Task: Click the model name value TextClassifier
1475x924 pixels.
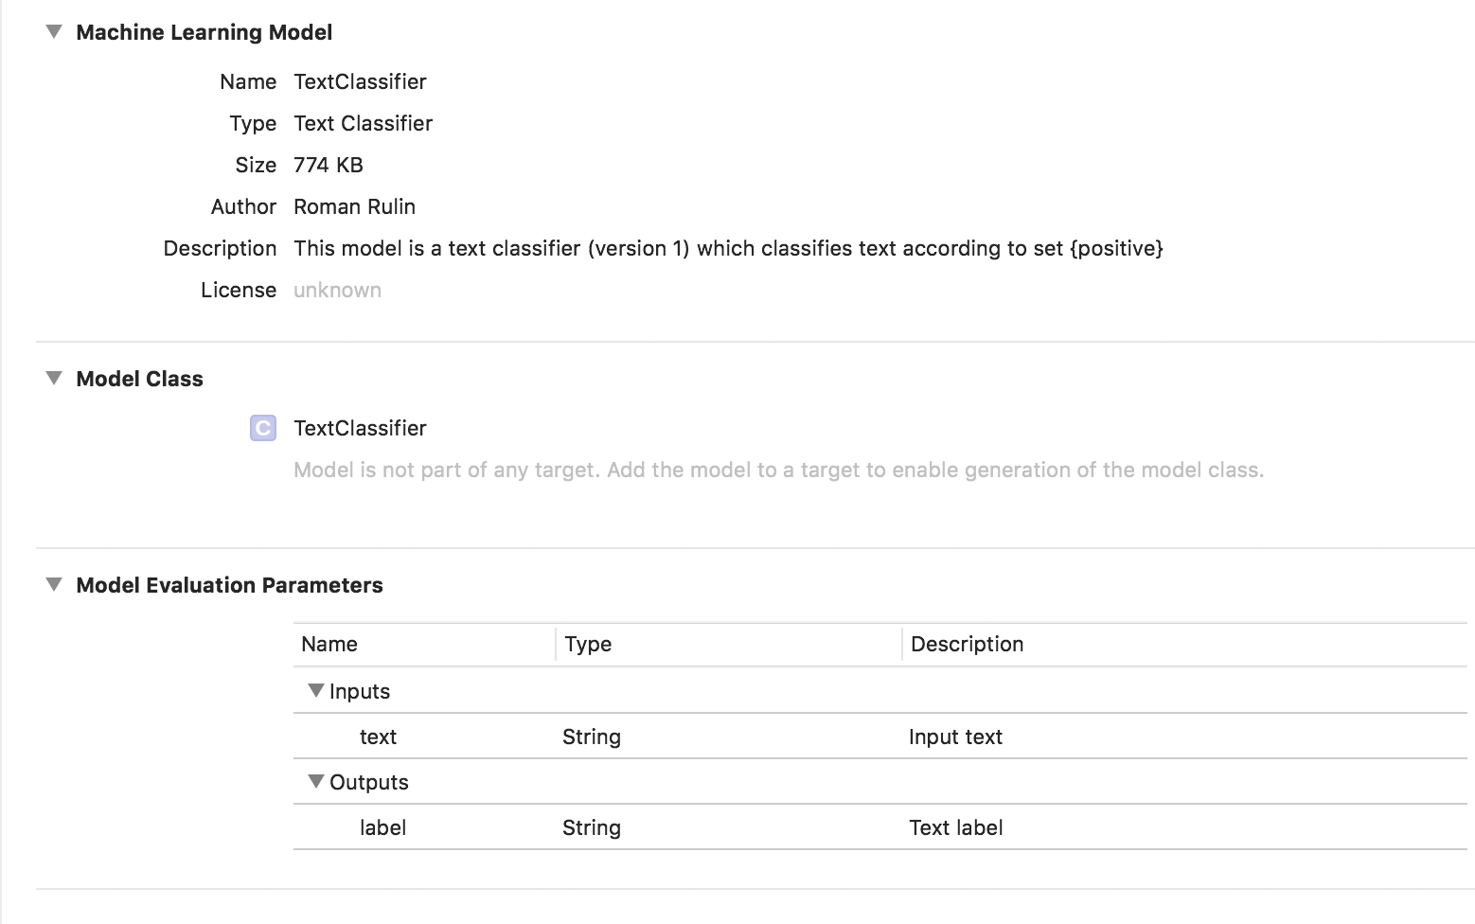Action: (360, 81)
